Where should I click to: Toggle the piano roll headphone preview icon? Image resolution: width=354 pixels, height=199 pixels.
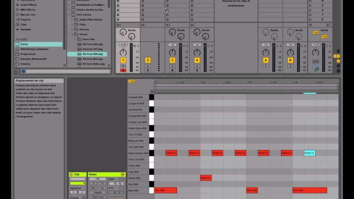pyautogui.click(x=151, y=91)
